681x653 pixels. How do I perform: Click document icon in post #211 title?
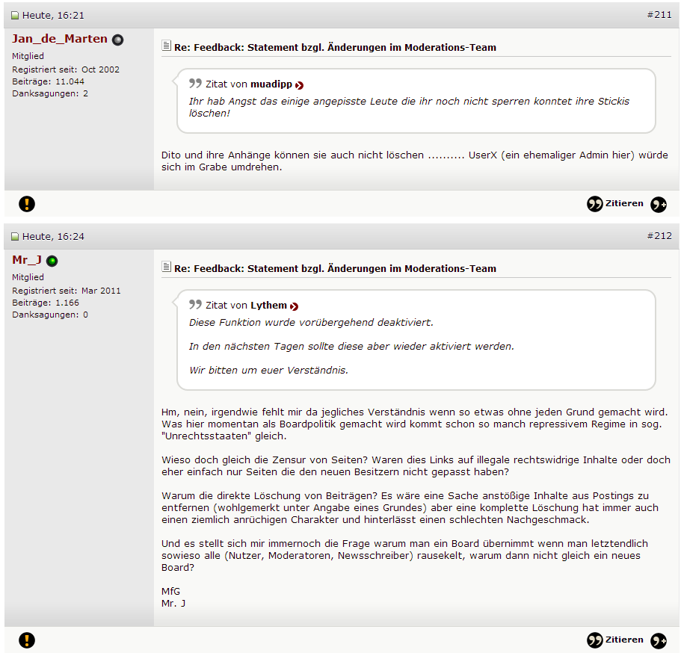coord(167,46)
